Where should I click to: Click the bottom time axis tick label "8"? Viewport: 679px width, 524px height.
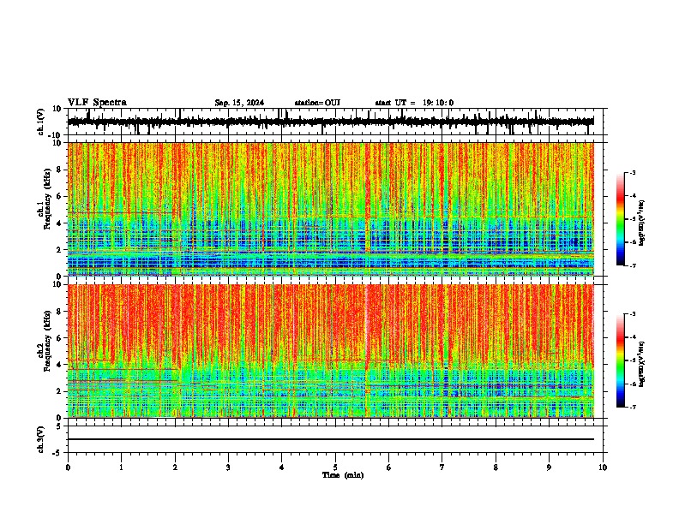[x=496, y=467]
